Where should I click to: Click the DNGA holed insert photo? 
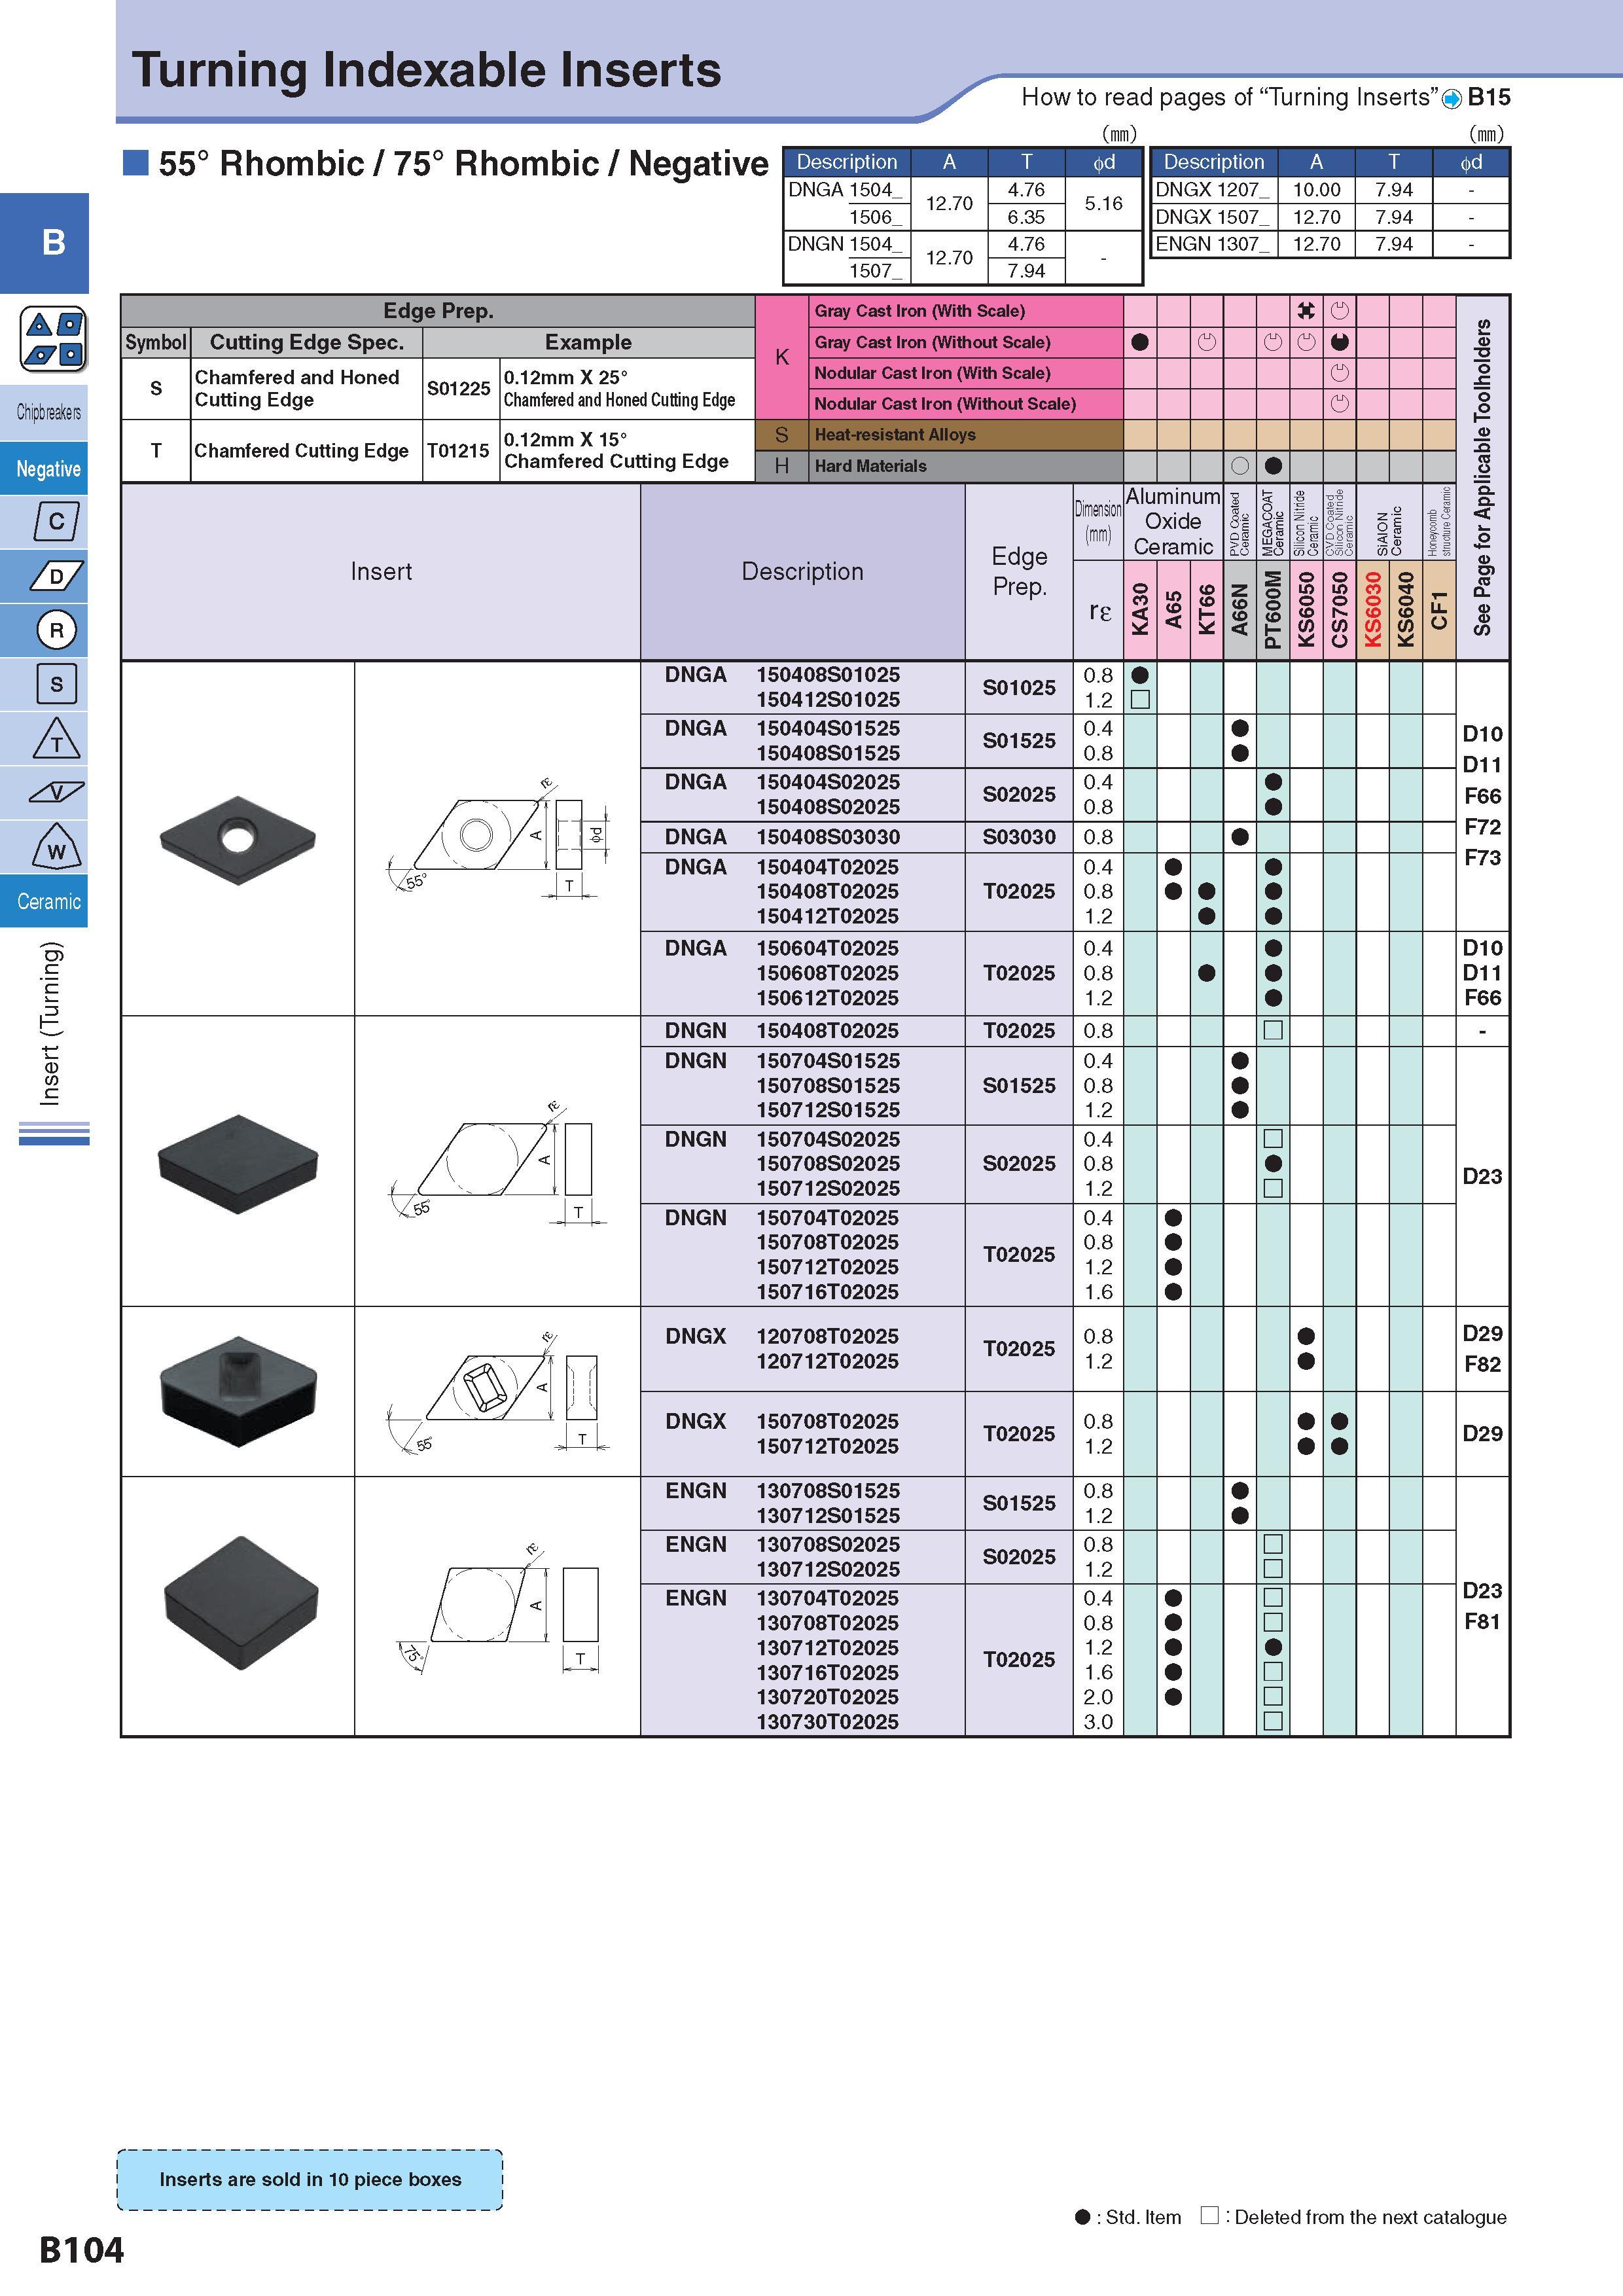pyautogui.click(x=238, y=839)
